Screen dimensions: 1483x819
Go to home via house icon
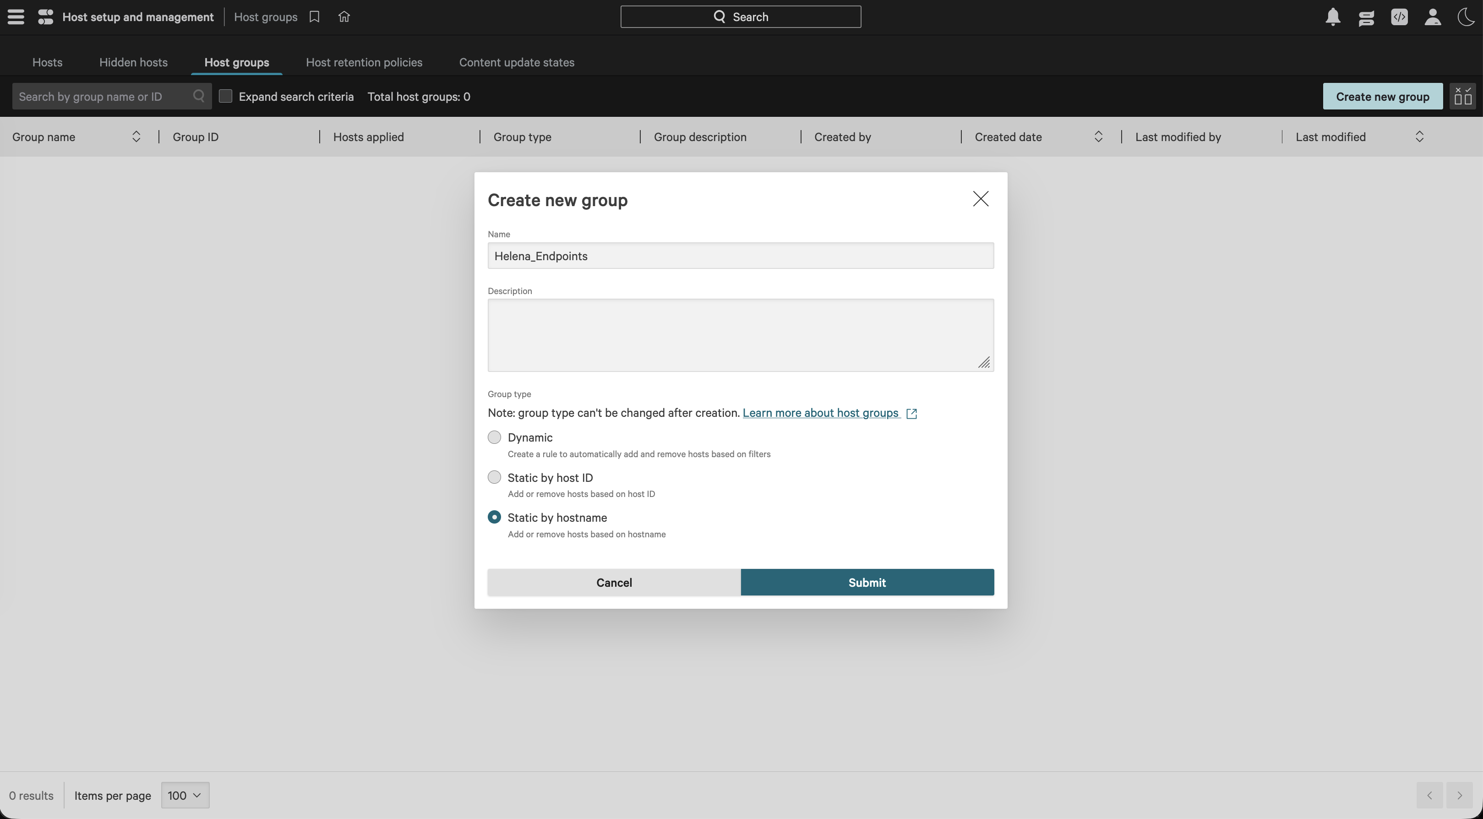pos(344,16)
